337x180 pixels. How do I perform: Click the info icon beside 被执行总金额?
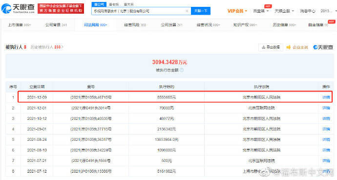click(x=182, y=70)
